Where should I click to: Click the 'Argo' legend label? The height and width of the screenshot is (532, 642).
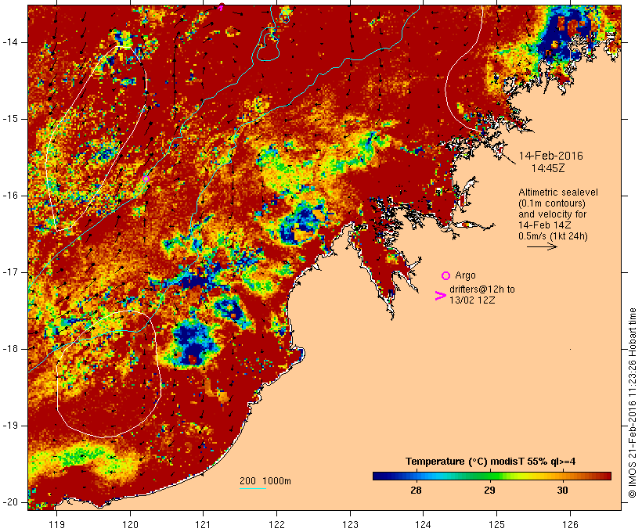click(465, 275)
